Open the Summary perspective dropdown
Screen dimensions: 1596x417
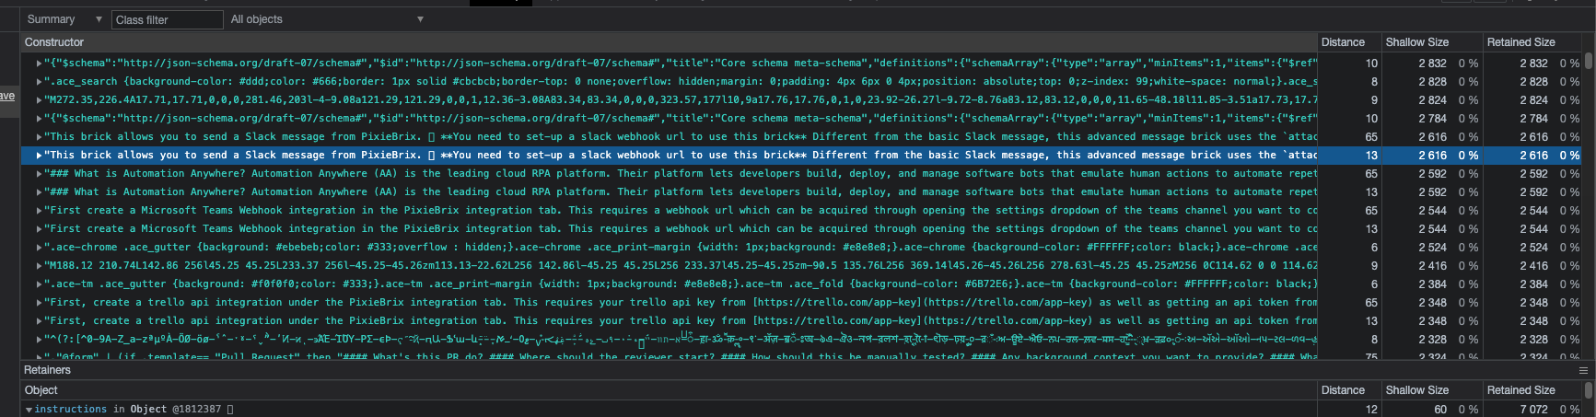(x=64, y=19)
